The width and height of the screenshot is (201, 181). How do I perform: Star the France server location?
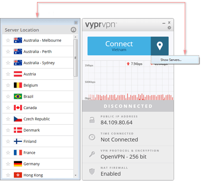[x=8, y=153]
